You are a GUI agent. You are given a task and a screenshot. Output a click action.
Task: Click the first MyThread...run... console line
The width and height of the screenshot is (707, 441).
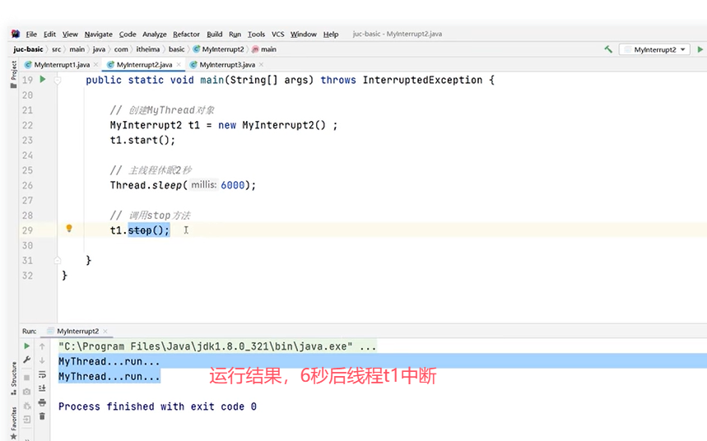coord(109,361)
